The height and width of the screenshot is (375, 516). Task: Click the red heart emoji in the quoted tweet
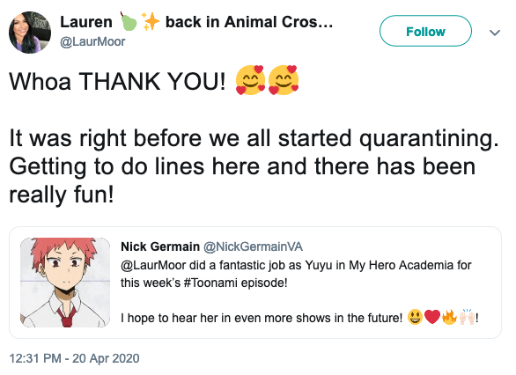tap(432, 318)
